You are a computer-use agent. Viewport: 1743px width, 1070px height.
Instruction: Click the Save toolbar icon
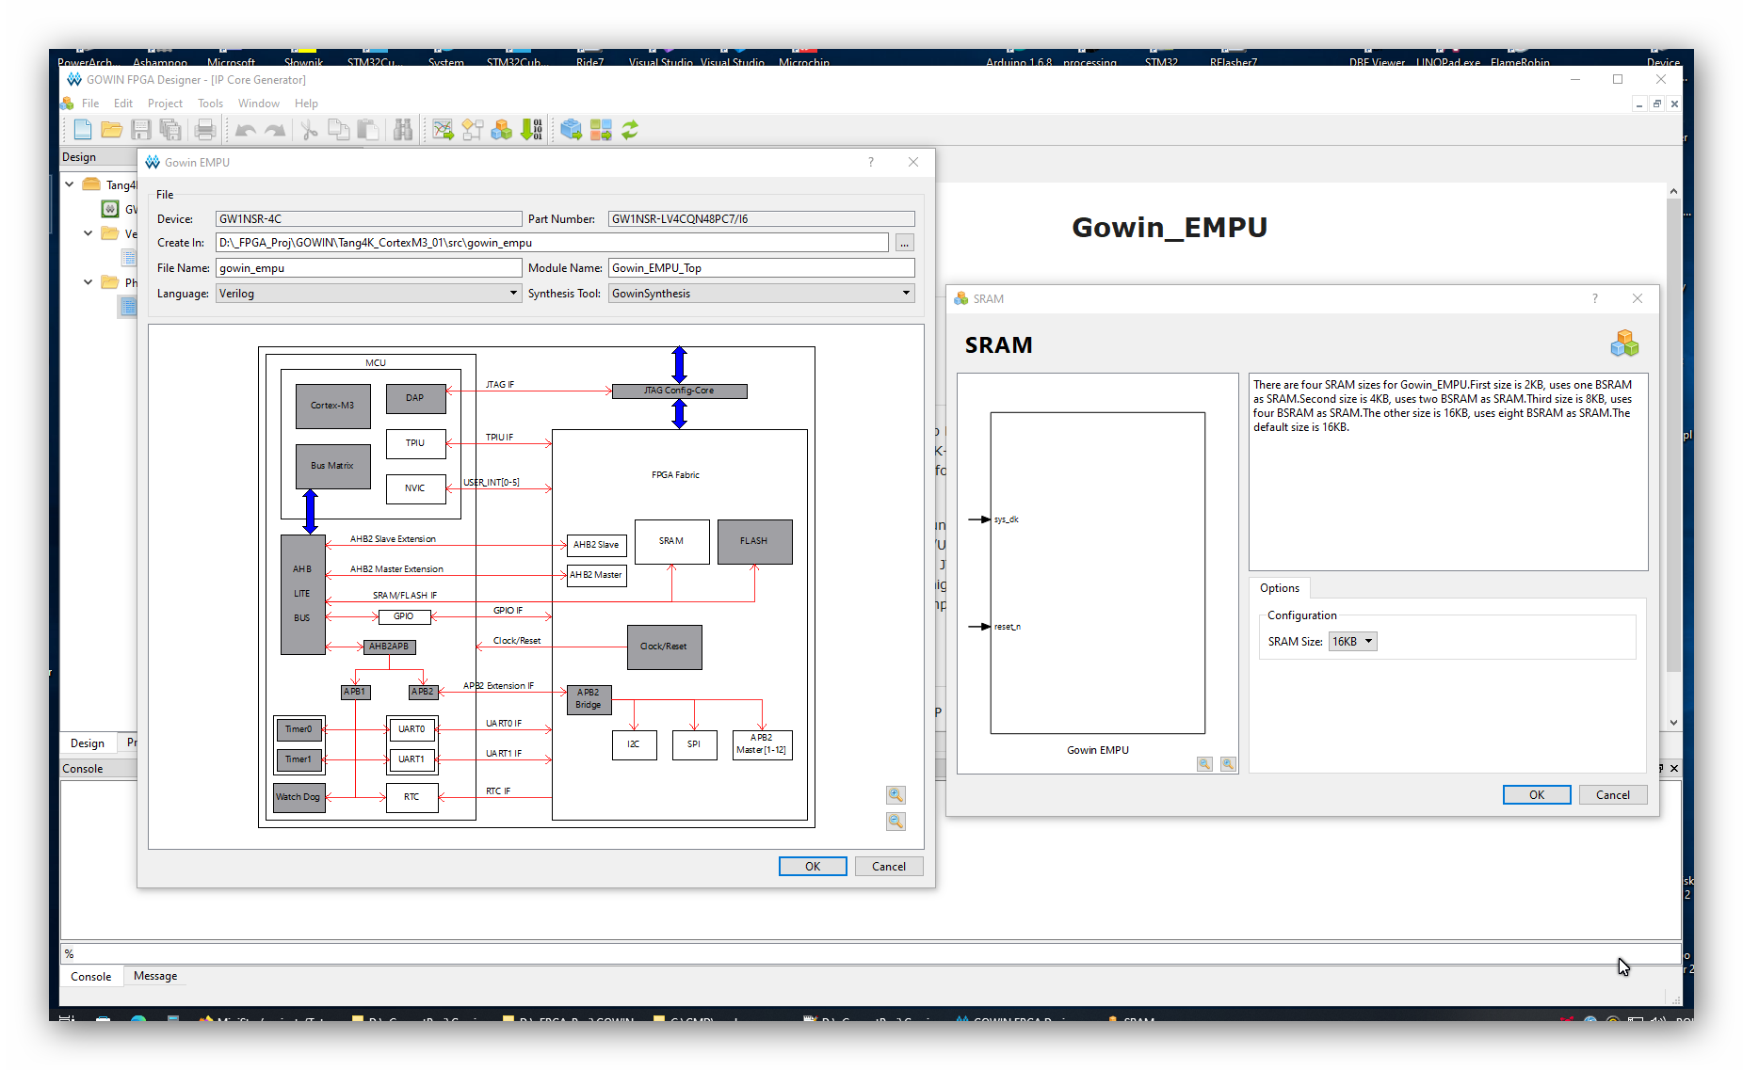(x=140, y=130)
